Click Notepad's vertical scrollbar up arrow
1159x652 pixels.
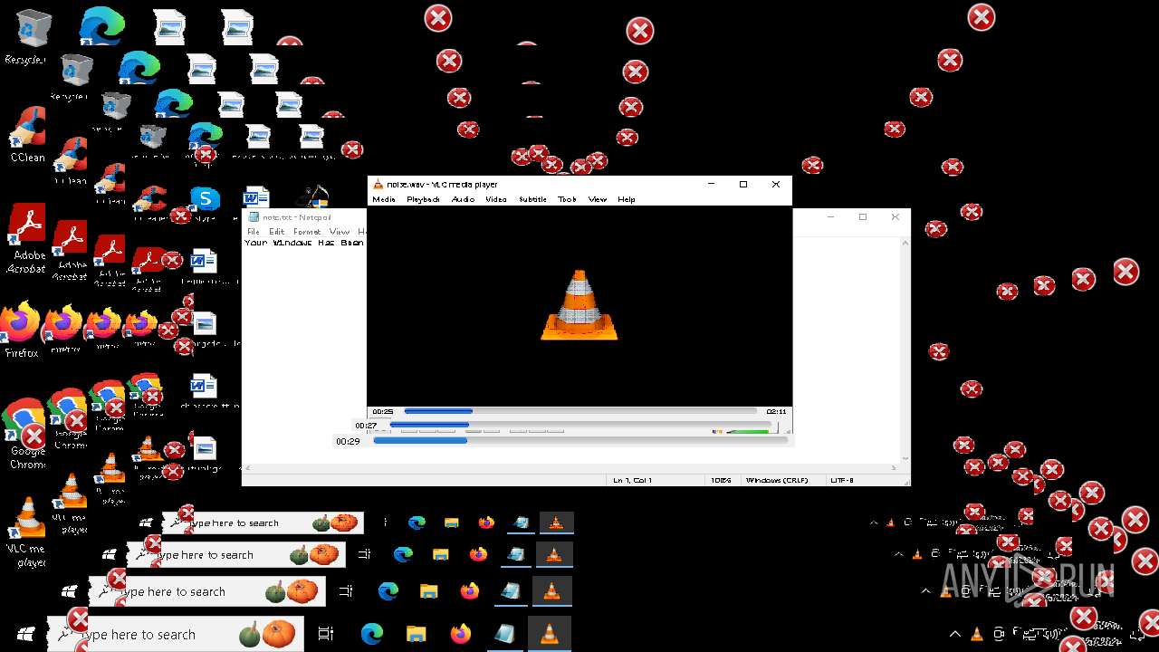coord(905,243)
